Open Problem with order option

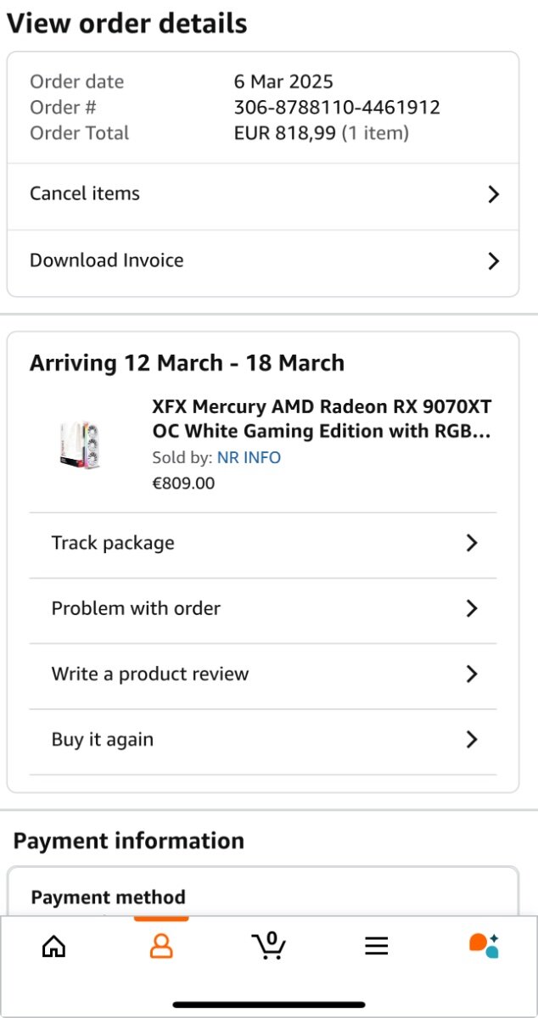(x=136, y=608)
